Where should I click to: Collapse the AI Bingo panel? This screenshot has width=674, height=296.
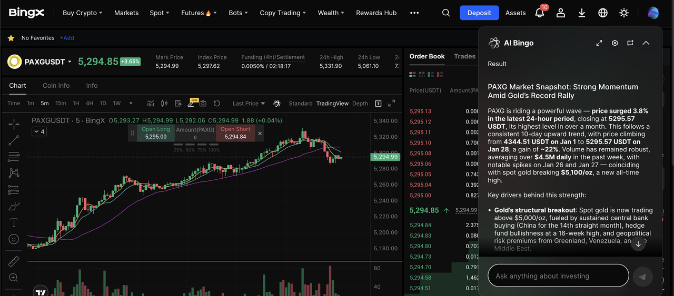click(646, 43)
